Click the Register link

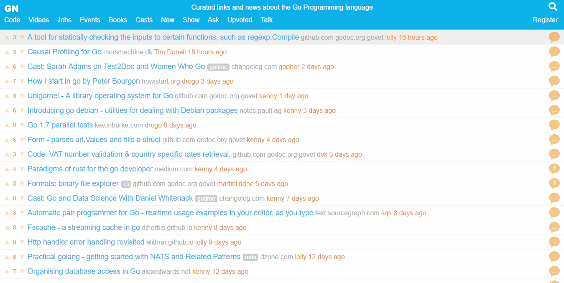(545, 20)
